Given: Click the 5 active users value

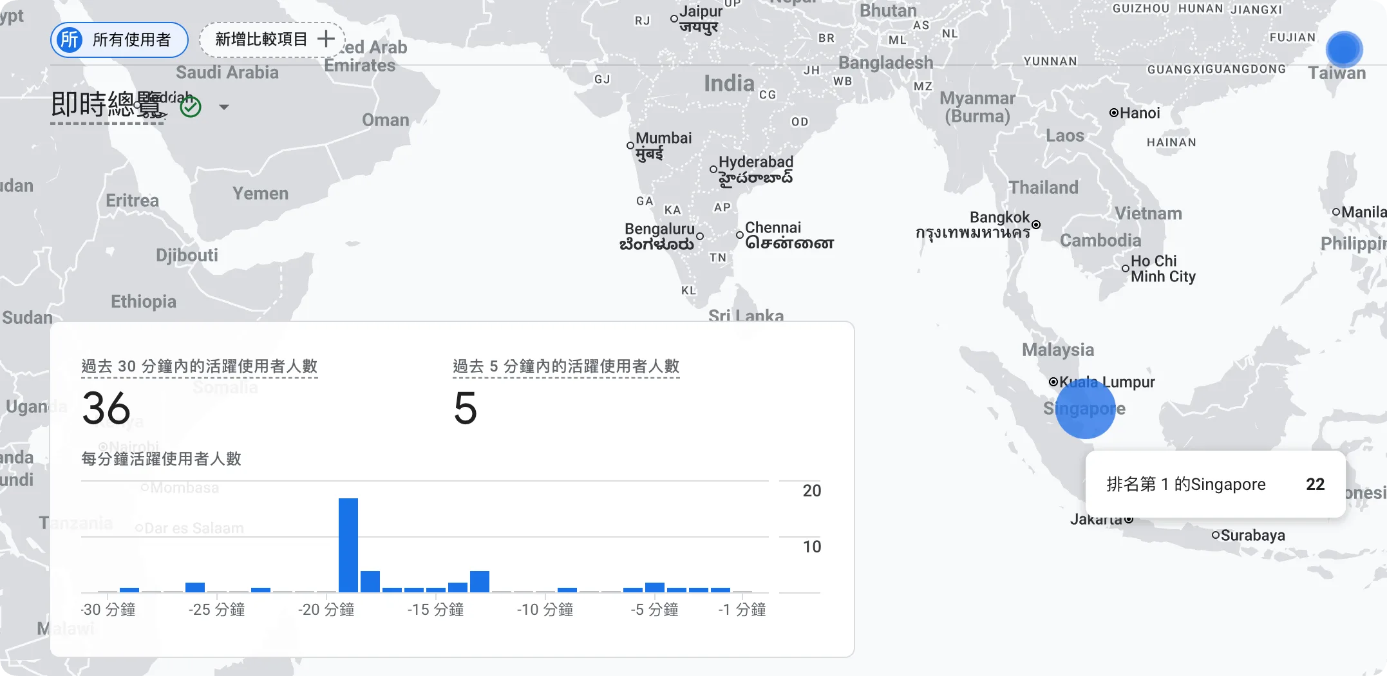Looking at the screenshot, I should tap(465, 408).
